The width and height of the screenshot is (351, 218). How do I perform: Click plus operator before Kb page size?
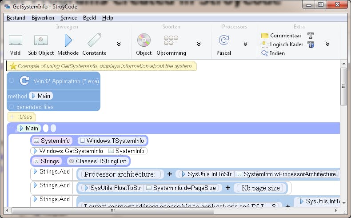coord(228,188)
